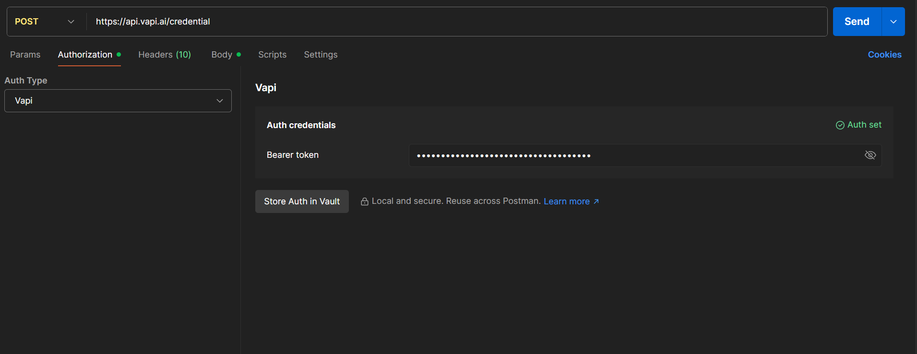Switch to the Params tab
Image resolution: width=917 pixels, height=354 pixels.
point(25,55)
